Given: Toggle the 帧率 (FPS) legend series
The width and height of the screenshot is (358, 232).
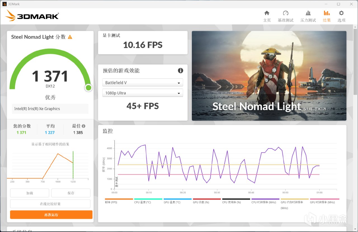Looking at the screenshot, I should [x=119, y=201].
